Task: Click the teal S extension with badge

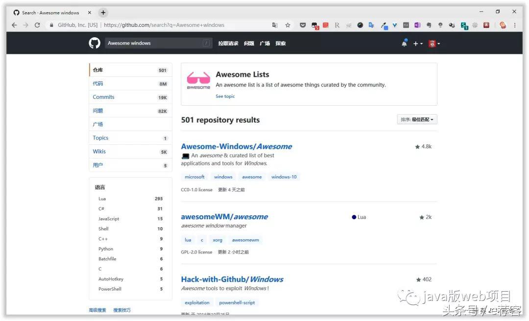Action: pyautogui.click(x=464, y=25)
